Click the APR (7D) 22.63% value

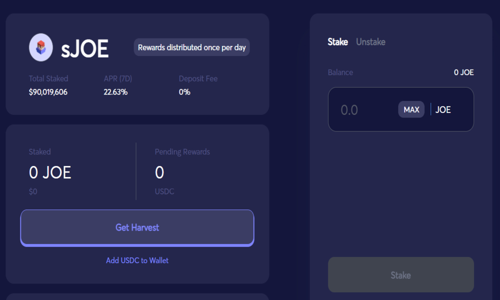(115, 92)
